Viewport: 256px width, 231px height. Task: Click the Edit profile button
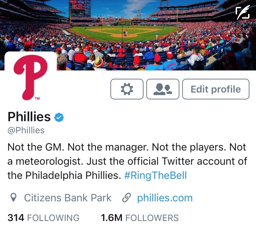click(215, 89)
